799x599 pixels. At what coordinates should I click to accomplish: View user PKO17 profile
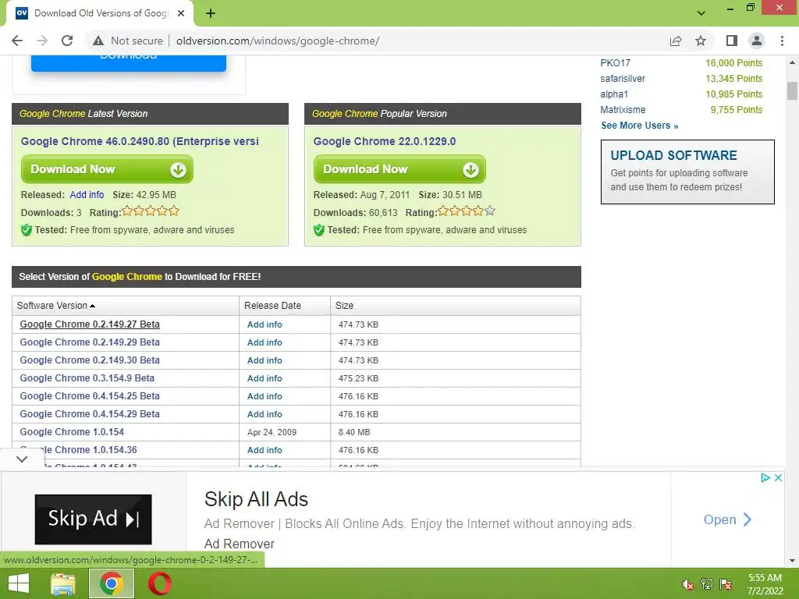tap(615, 63)
